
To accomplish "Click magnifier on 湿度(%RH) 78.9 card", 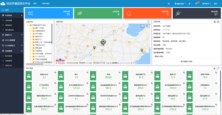I will click(x=216, y=73).
